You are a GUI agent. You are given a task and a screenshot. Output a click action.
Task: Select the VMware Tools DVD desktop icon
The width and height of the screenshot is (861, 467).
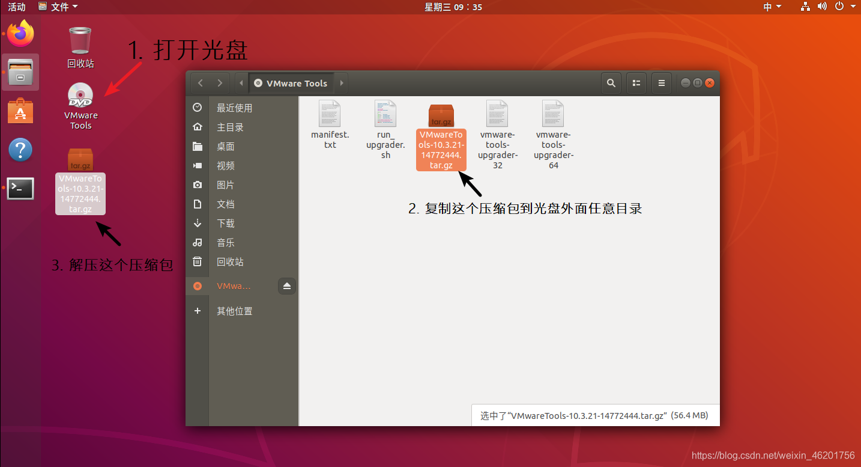pyautogui.click(x=80, y=106)
